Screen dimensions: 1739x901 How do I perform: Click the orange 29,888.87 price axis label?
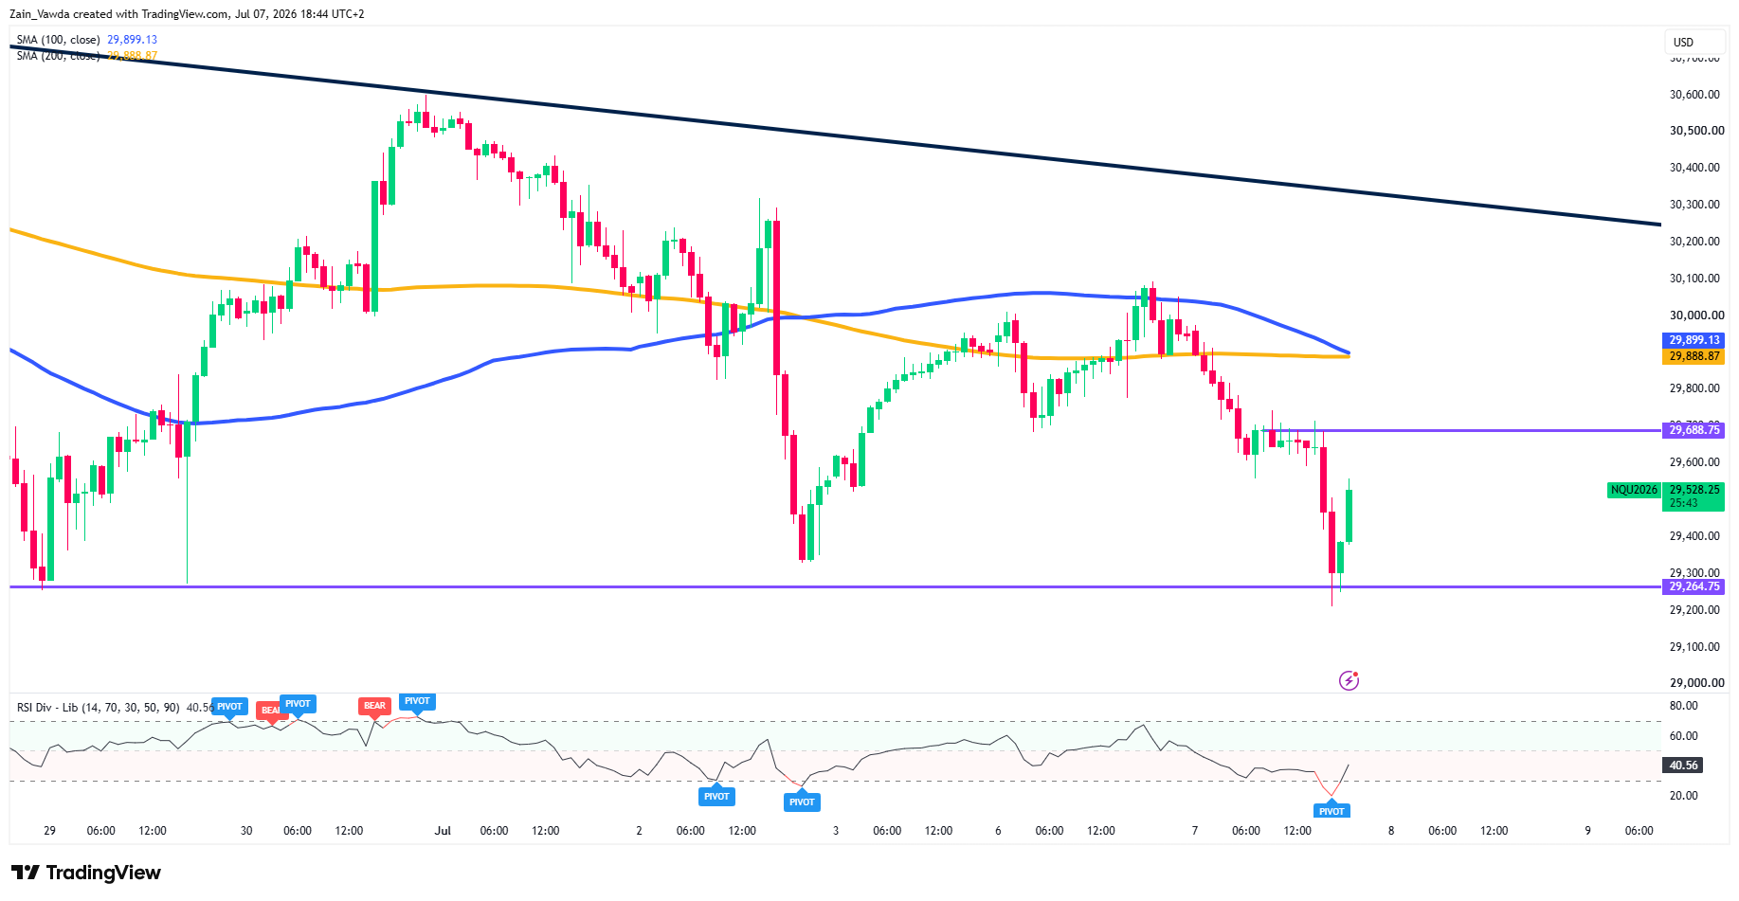coord(1694,356)
